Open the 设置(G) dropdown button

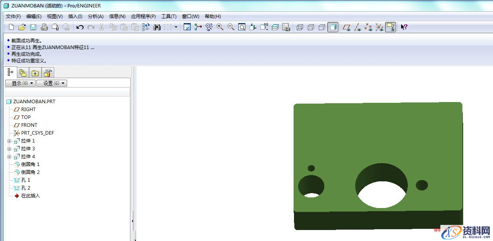[52, 83]
